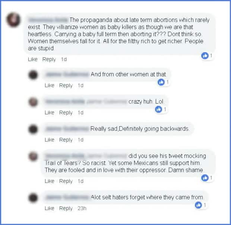The width and height of the screenshot is (231, 225).
Task: Click thumbs-up icon on 'And from other women' reply
Action: tap(161, 82)
